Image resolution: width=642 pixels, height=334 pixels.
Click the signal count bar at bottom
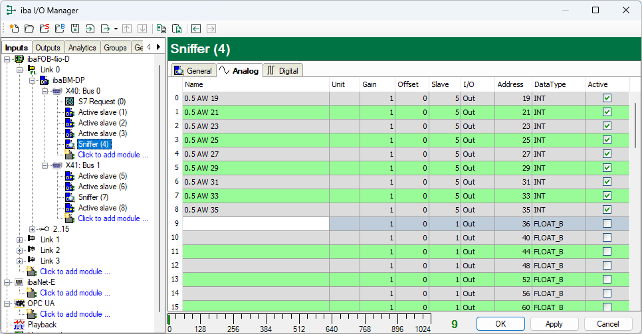(300, 319)
